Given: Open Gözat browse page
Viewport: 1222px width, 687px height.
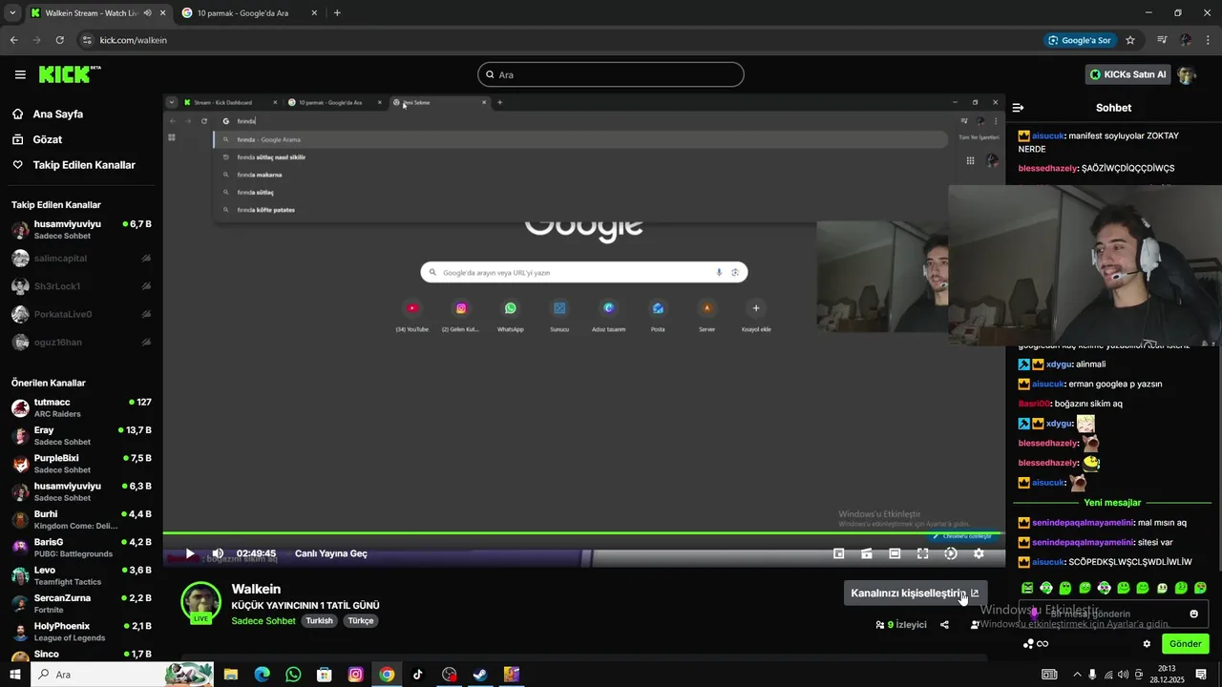Looking at the screenshot, I should tap(48, 139).
